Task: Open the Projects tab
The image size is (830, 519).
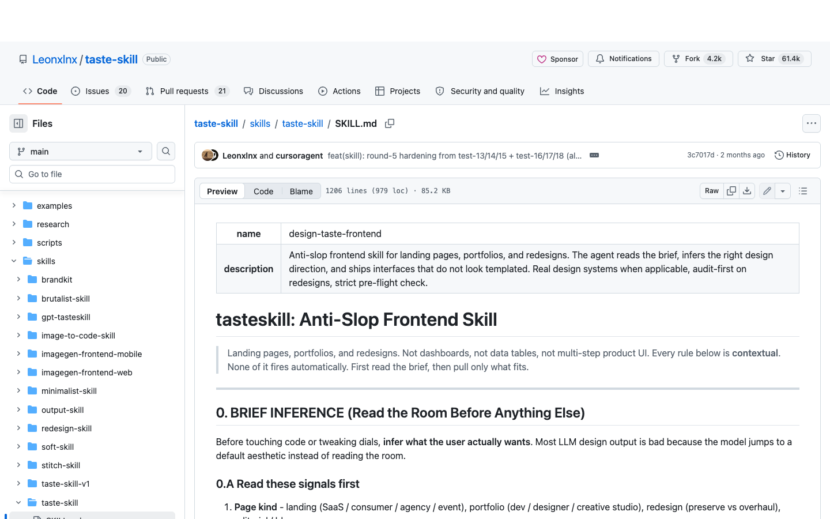Action: (397, 91)
